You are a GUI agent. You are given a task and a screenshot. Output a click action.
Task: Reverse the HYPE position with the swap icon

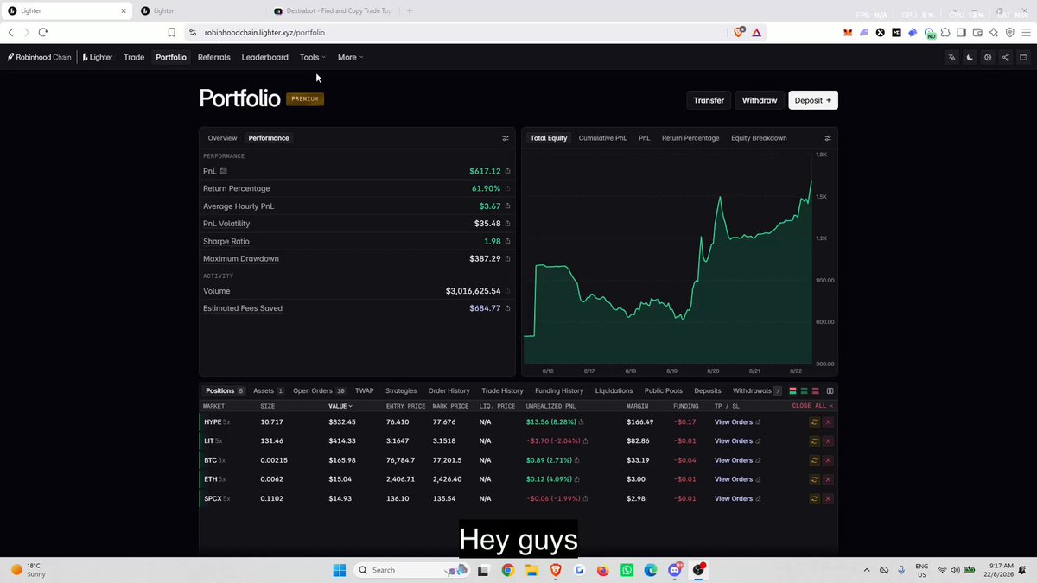813,422
